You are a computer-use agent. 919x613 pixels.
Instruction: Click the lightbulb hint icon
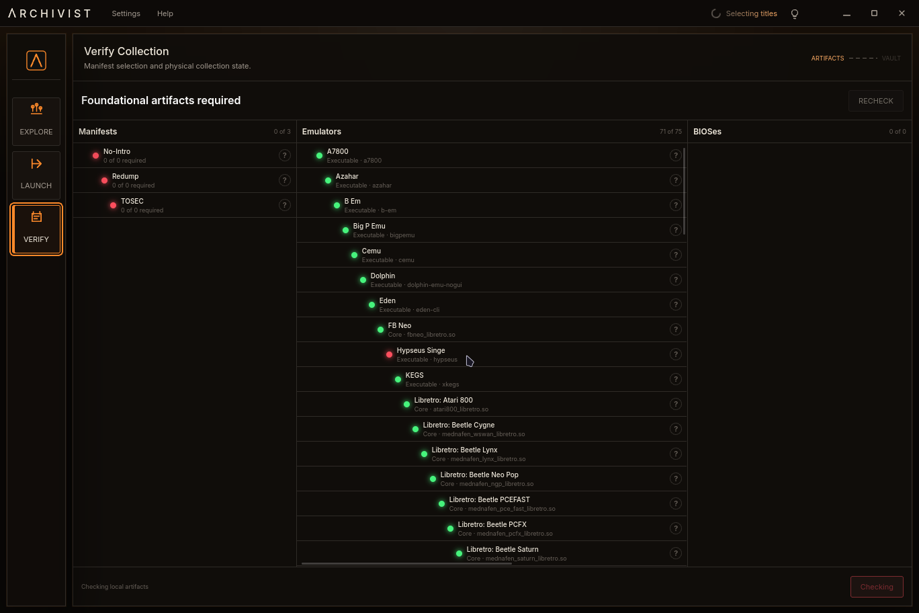[795, 13]
